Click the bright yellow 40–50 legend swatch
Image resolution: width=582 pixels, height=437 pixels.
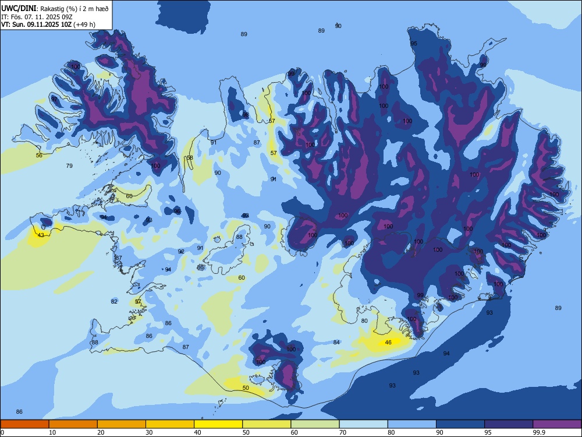coord(218,424)
